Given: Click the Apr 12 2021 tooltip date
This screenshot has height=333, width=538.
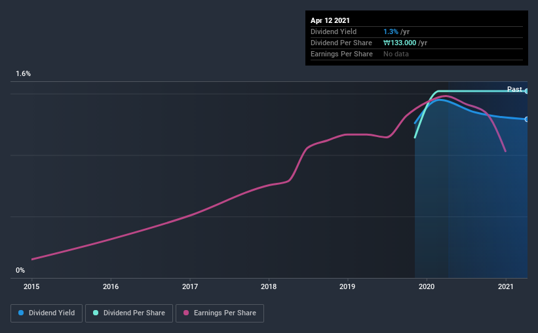Looking at the screenshot, I should (x=330, y=20).
